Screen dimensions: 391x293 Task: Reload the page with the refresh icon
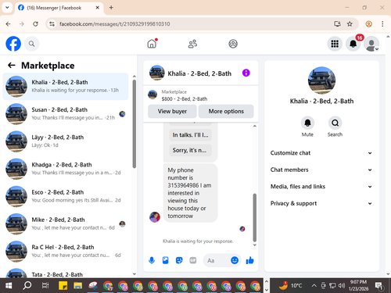tap(35, 24)
